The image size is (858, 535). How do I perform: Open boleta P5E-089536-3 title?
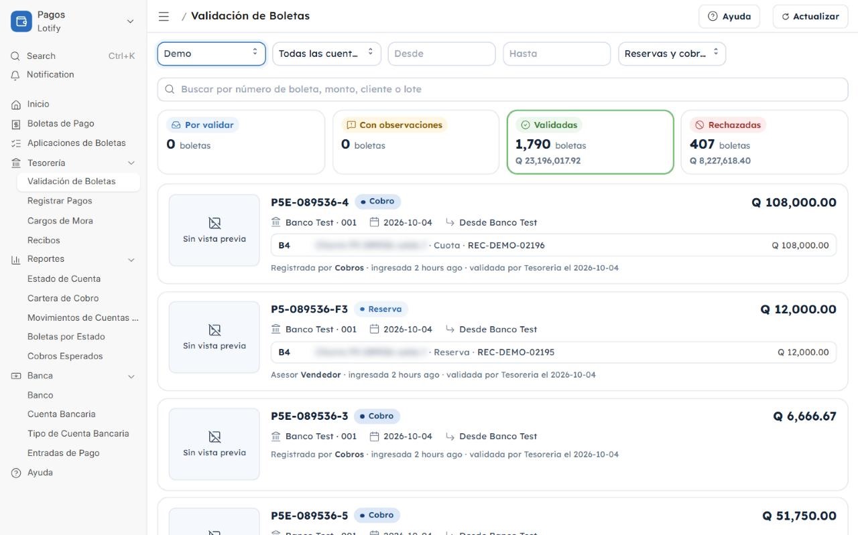[309, 416]
